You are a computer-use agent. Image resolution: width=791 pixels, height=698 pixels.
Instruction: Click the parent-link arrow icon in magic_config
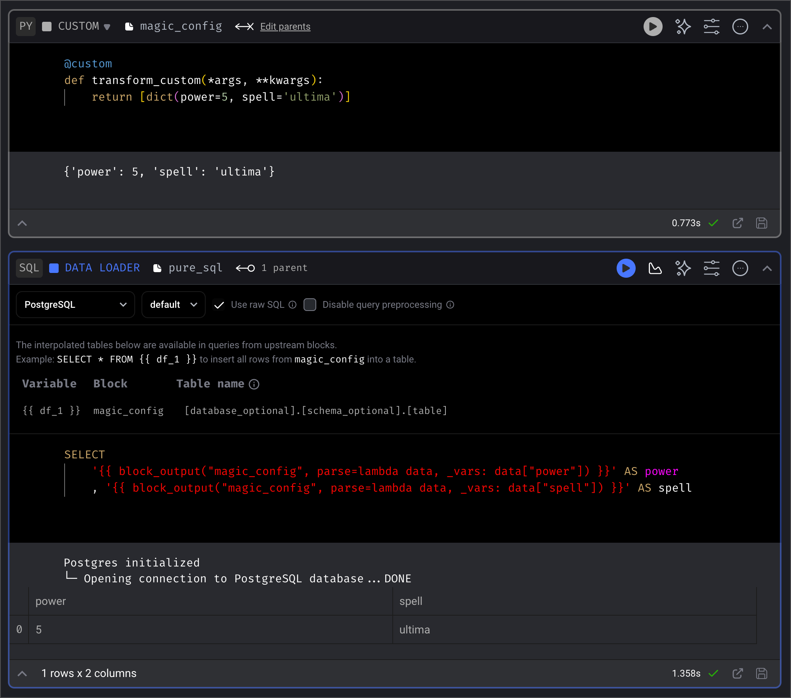point(244,27)
